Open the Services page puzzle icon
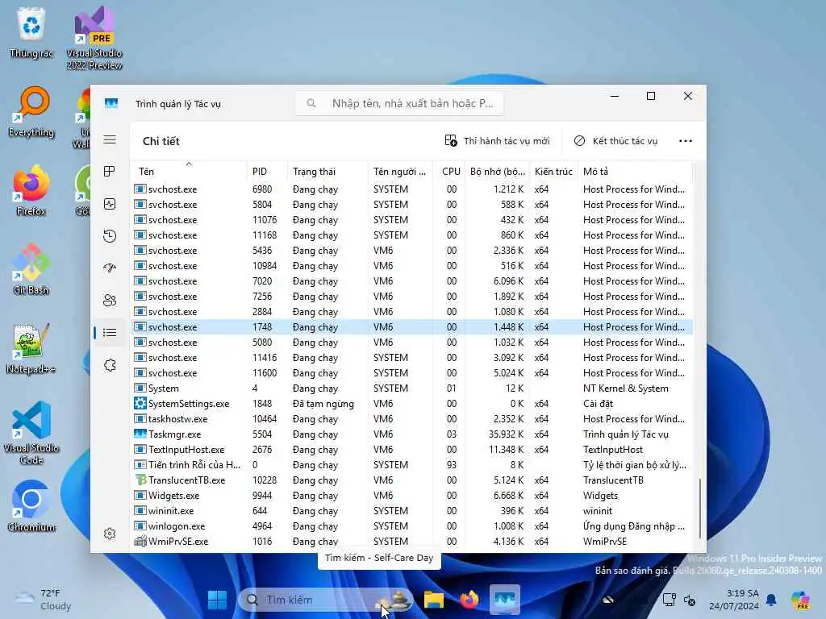This screenshot has width=826, height=619. coord(110,365)
